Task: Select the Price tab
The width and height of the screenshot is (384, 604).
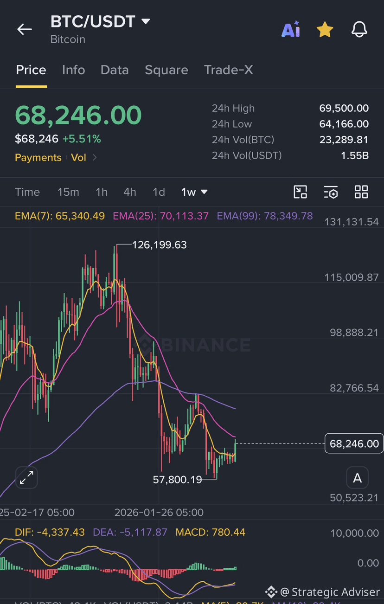Action: [31, 70]
